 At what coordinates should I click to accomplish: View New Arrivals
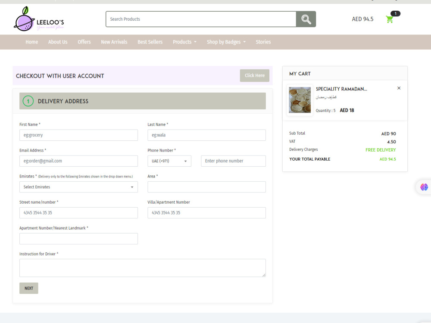(114, 42)
